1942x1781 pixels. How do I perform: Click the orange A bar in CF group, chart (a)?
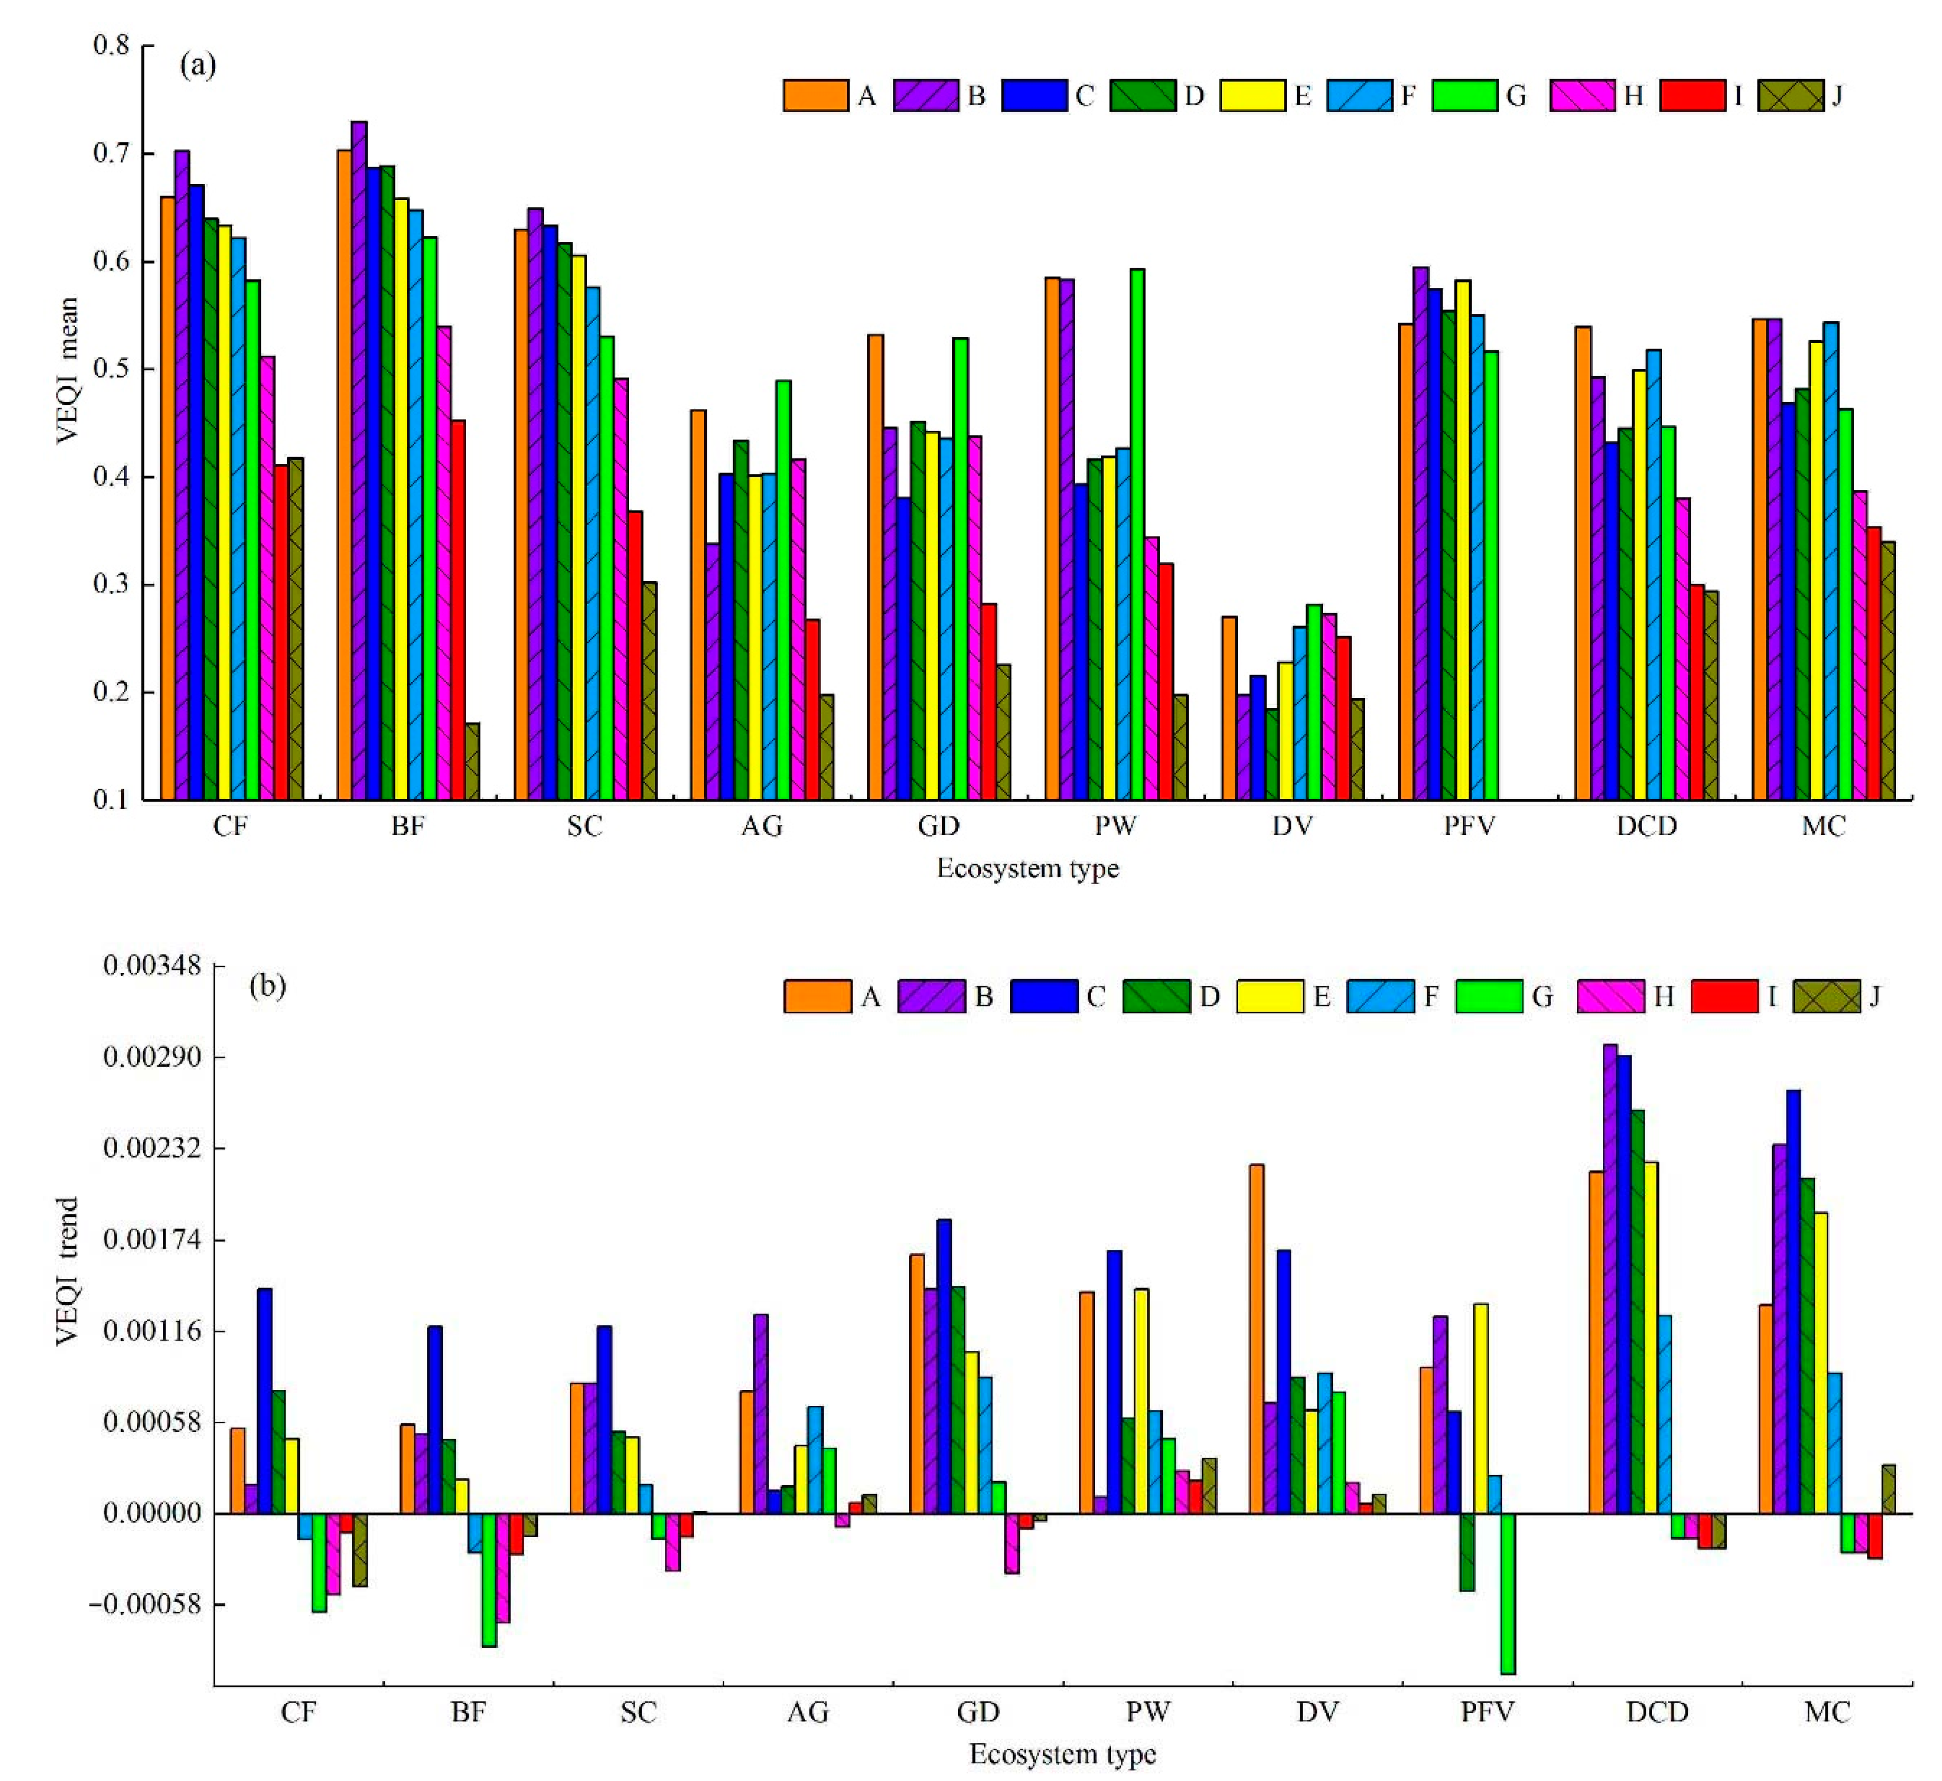click(x=168, y=497)
